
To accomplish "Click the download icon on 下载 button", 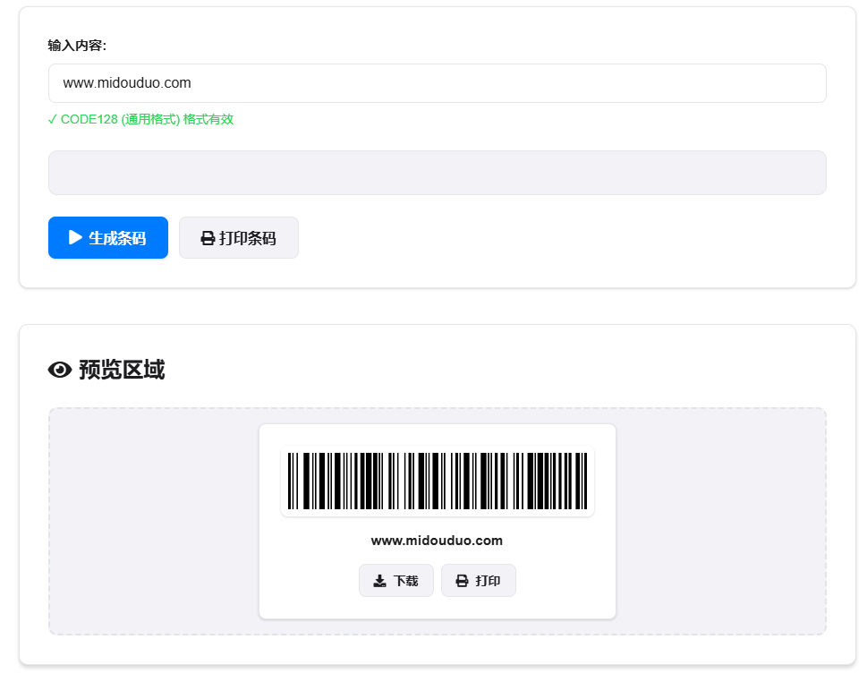I will [379, 581].
